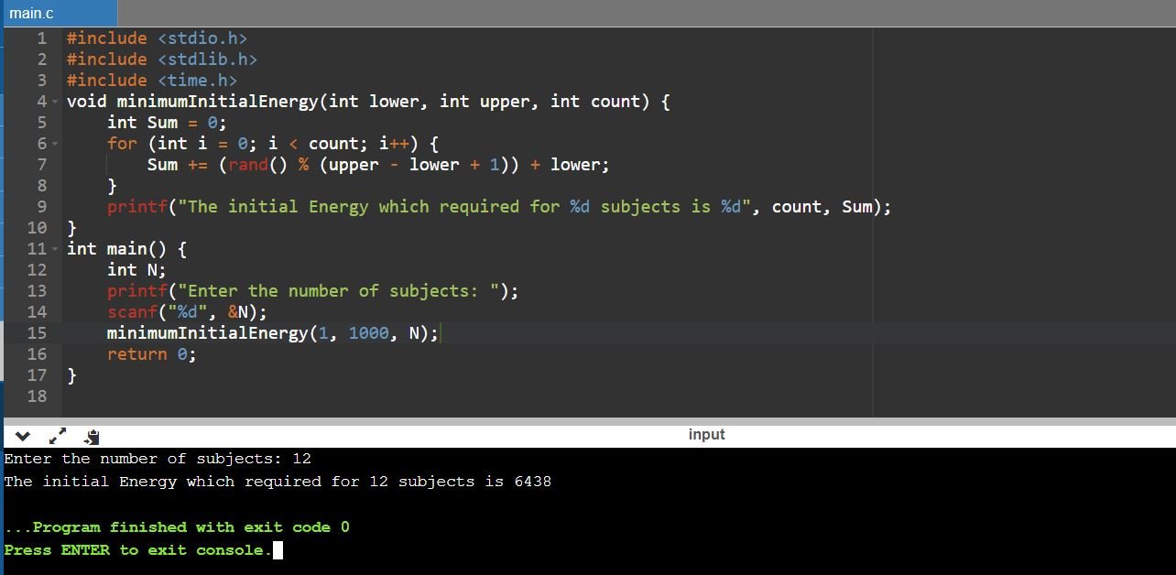Click the value 1000 in the function call
The width and height of the screenshot is (1176, 575).
tap(368, 333)
